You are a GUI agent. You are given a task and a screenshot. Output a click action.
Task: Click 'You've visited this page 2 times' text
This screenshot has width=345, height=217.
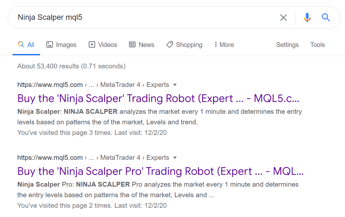point(92,205)
